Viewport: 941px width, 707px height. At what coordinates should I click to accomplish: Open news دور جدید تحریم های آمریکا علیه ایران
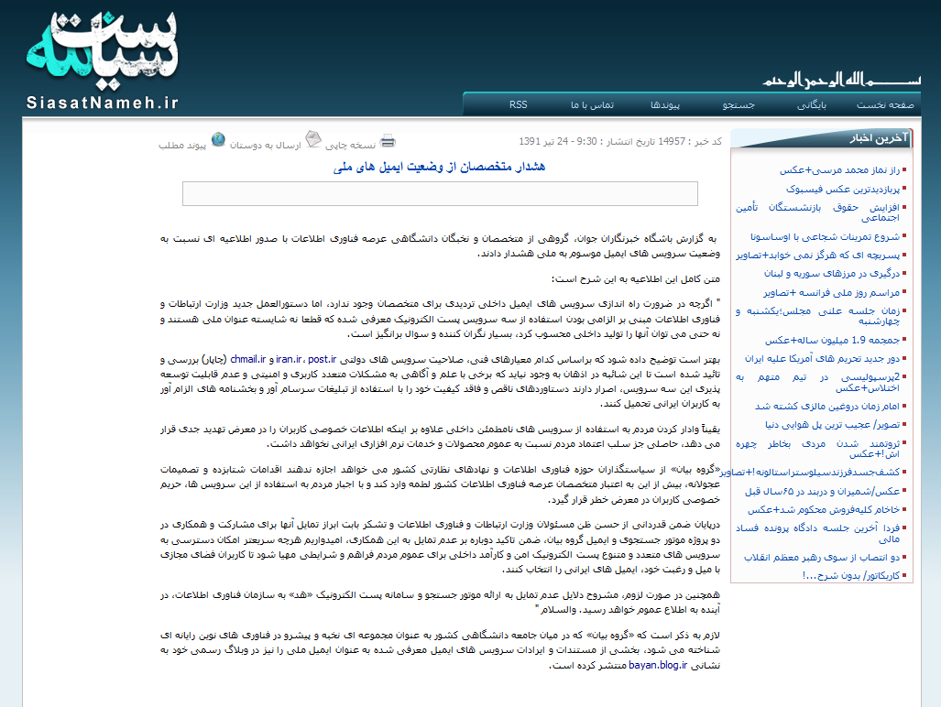click(x=823, y=359)
